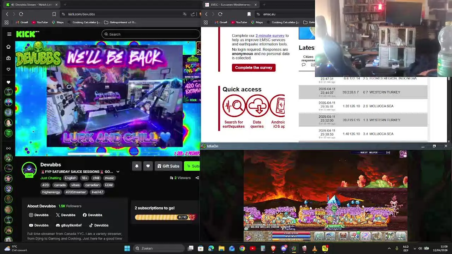Viewport: 452px width, 254px height.
Task: Open the Kick sidebar hamburger menu
Action: coord(9,34)
